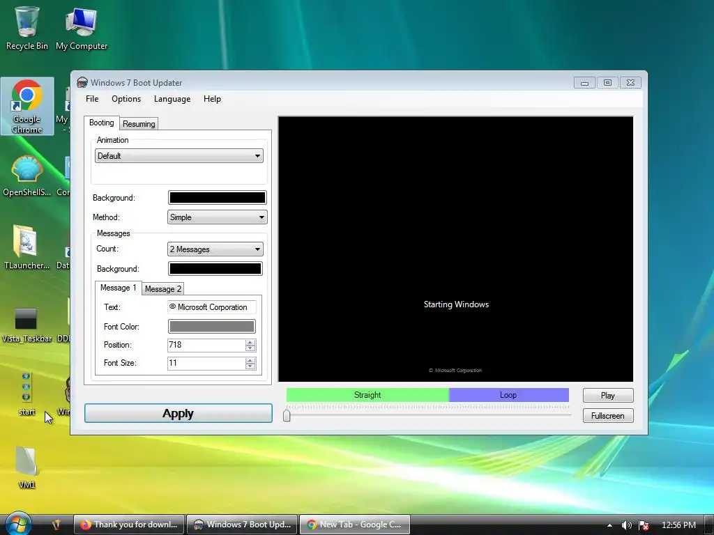The height and width of the screenshot is (535, 714).
Task: Click the Font Size value field
Action: pyautogui.click(x=206, y=363)
